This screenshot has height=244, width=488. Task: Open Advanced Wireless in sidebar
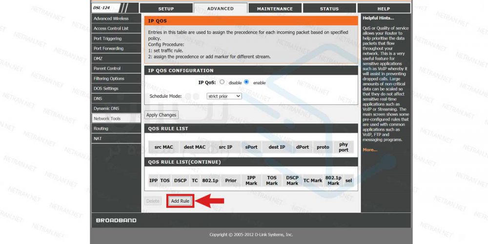111,19
